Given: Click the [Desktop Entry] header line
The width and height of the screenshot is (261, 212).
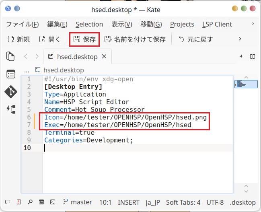Looking at the screenshot, I should 73,87.
